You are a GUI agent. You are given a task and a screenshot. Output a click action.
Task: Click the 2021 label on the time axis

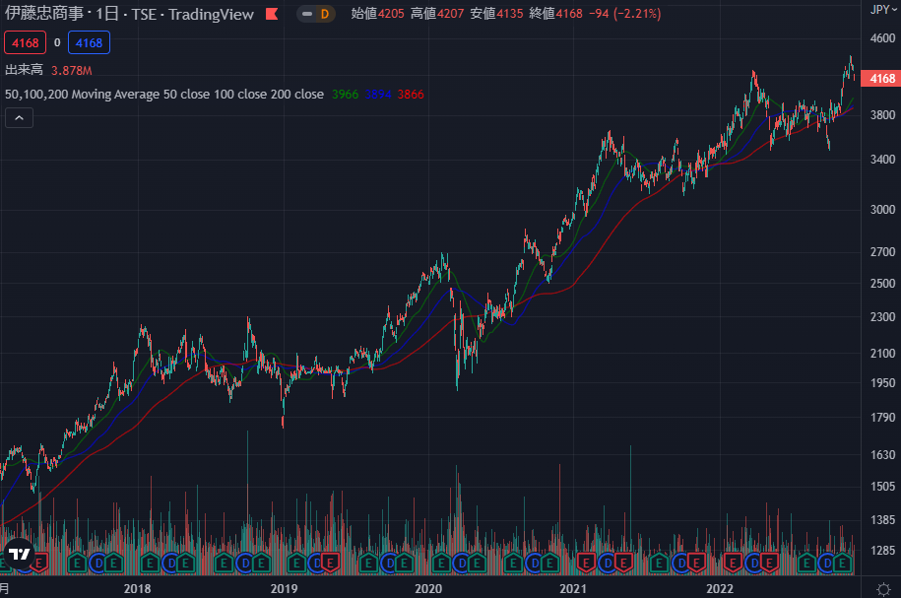[573, 589]
